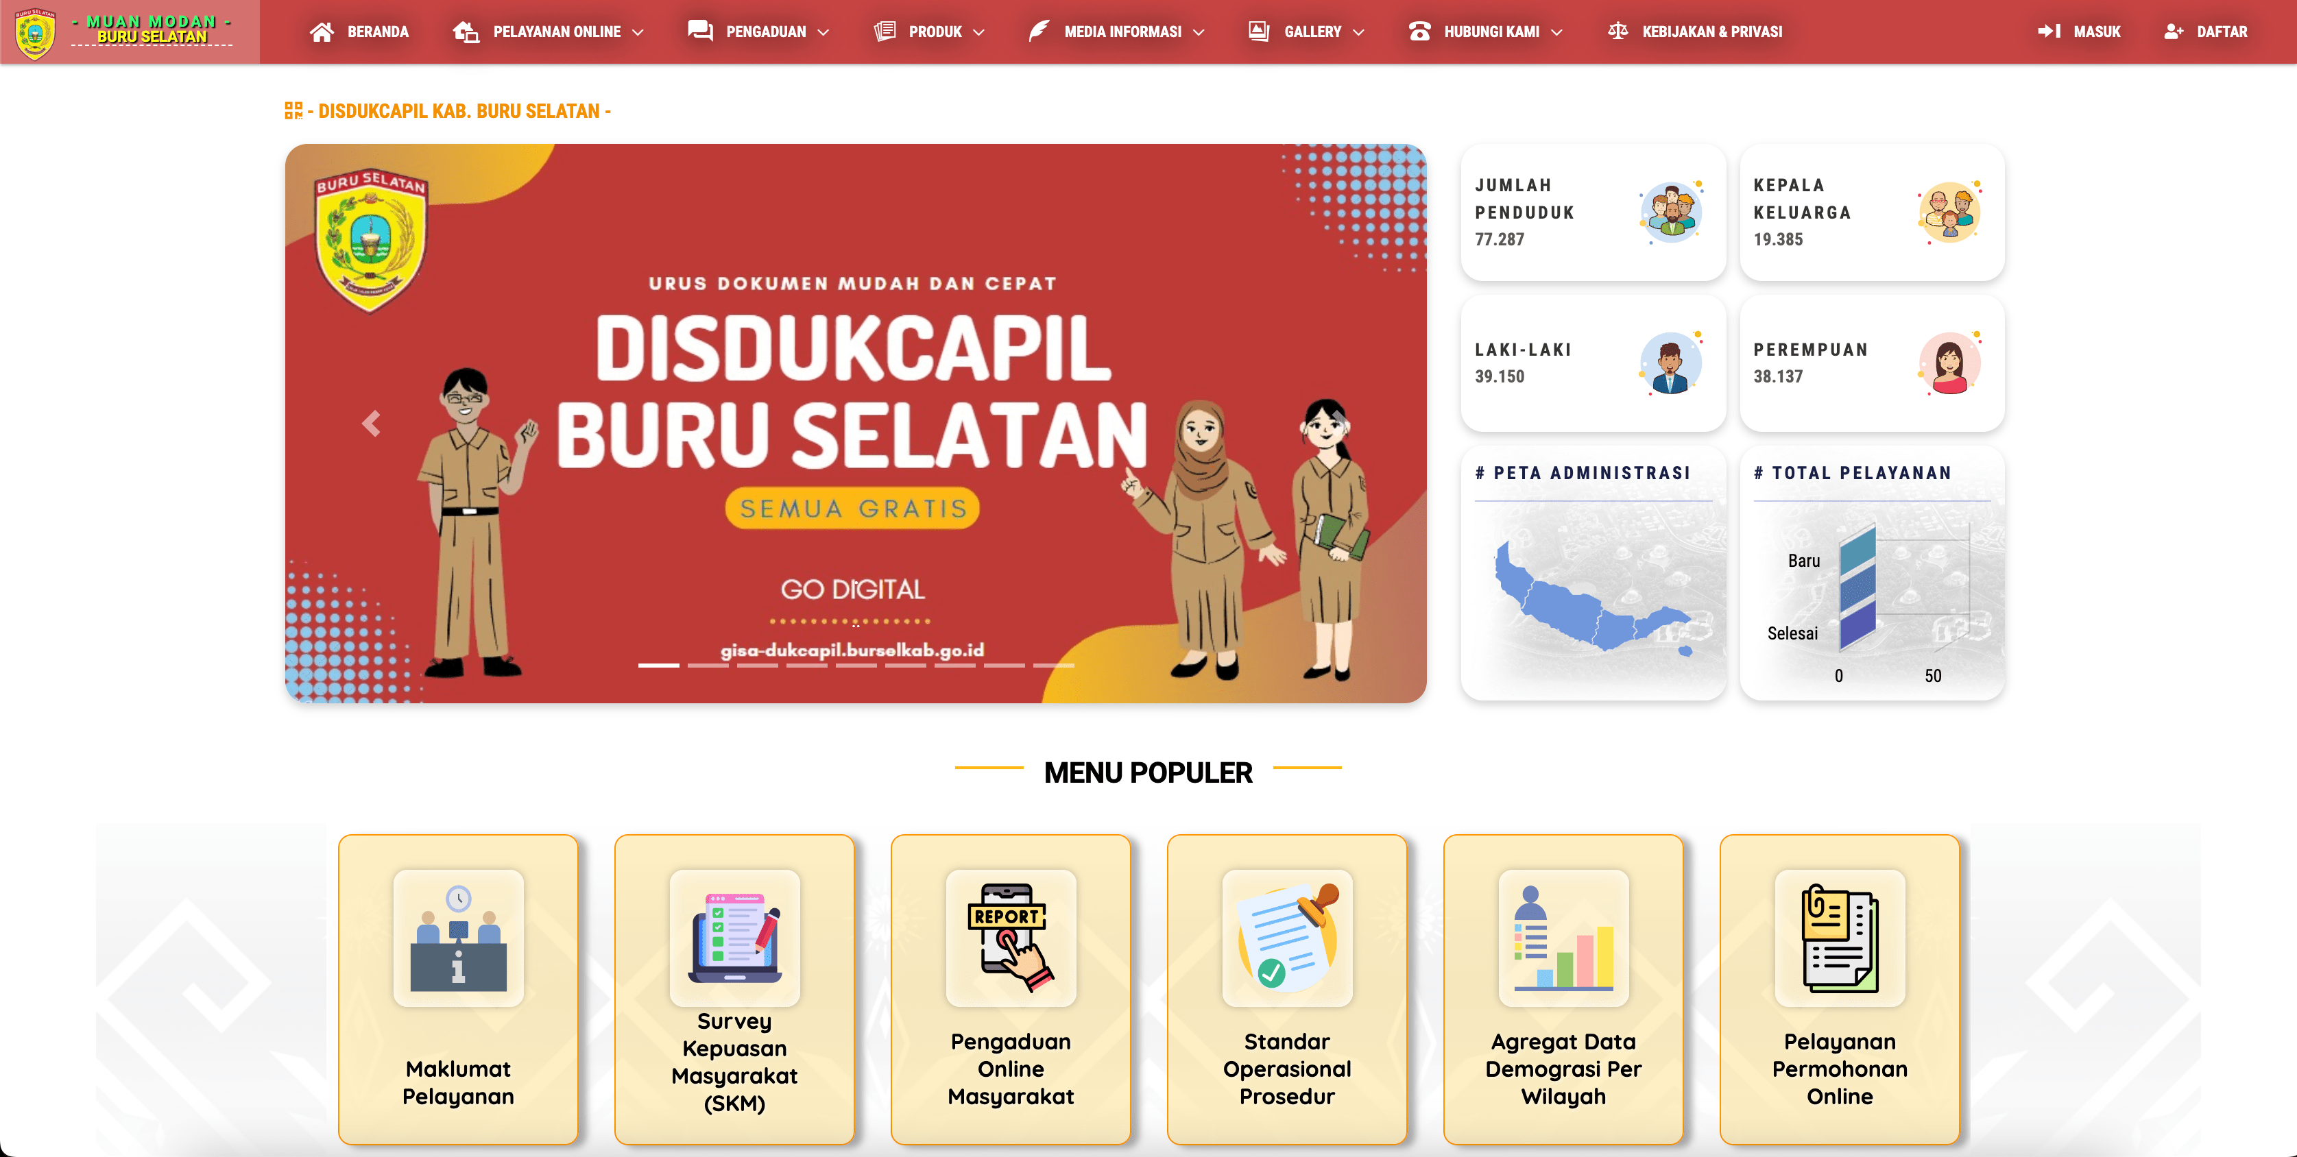The width and height of the screenshot is (2297, 1157).
Task: Go to the Beranda menu item
Action: pos(359,32)
